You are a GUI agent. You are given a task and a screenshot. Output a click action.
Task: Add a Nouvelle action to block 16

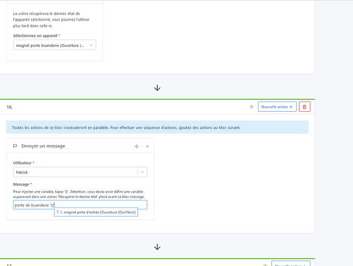(x=277, y=107)
